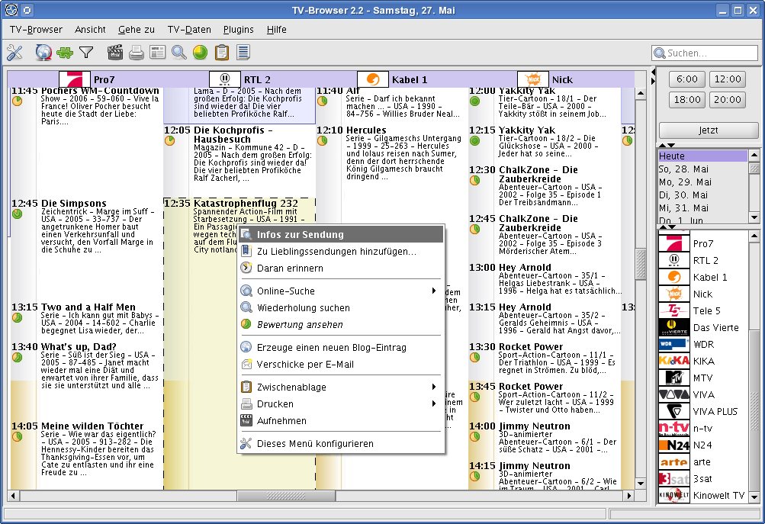Open the TV-Browser menu
Viewport: 765px width, 524px height.
click(x=36, y=29)
